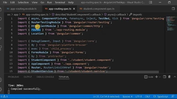Screen dimensions: 177x99
Task: Open the Extensions view
Action: [1, 48]
